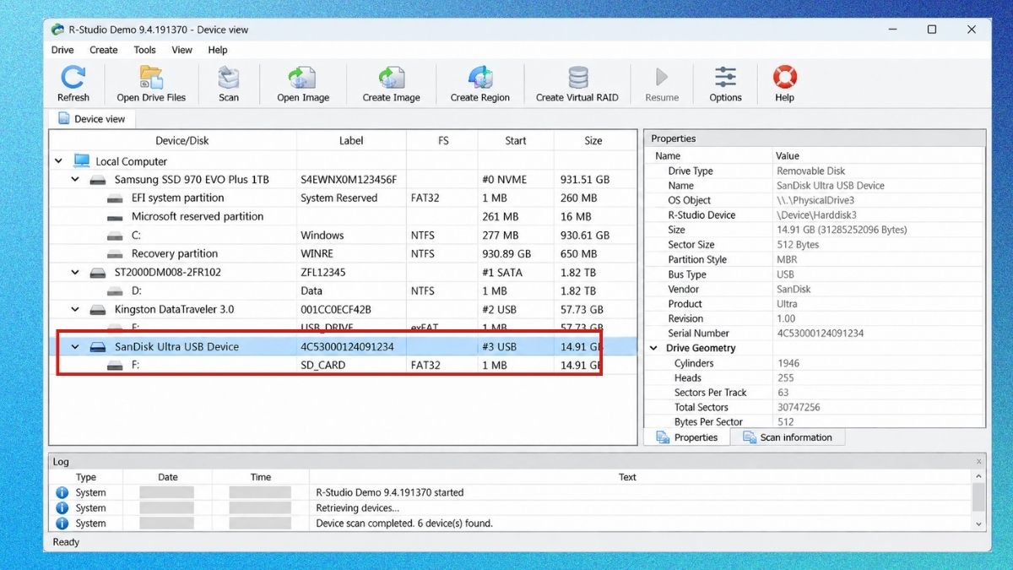
Task: Click the label 'S4EWNX0M123456F'
Action: tap(349, 180)
